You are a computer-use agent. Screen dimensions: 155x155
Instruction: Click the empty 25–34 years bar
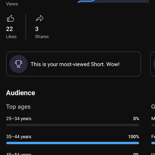point(73,125)
